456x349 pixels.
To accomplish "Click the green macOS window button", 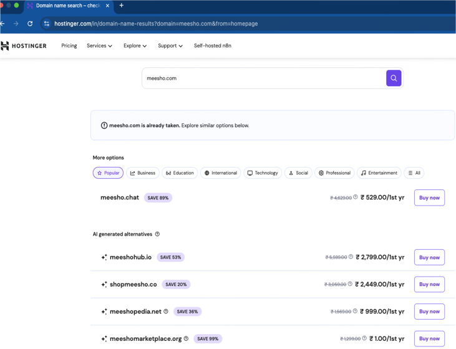I will (17, 5).
